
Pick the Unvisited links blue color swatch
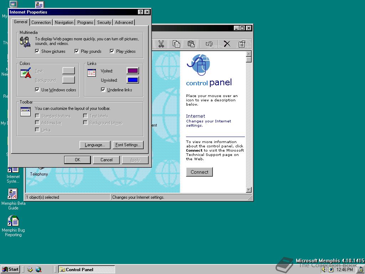pos(133,80)
